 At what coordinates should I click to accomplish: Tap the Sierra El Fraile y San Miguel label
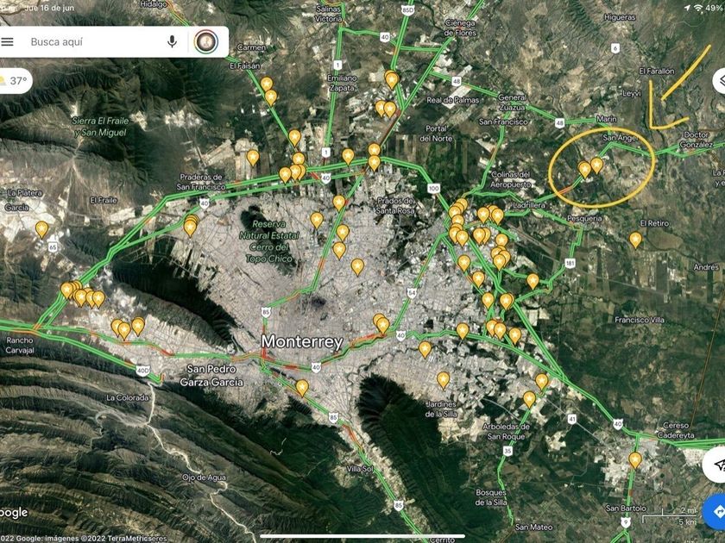click(x=100, y=127)
